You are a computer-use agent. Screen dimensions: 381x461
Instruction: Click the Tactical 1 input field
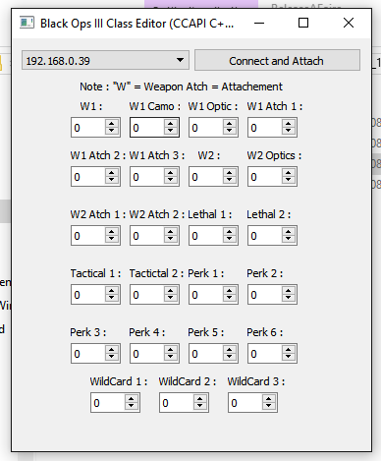(87, 295)
